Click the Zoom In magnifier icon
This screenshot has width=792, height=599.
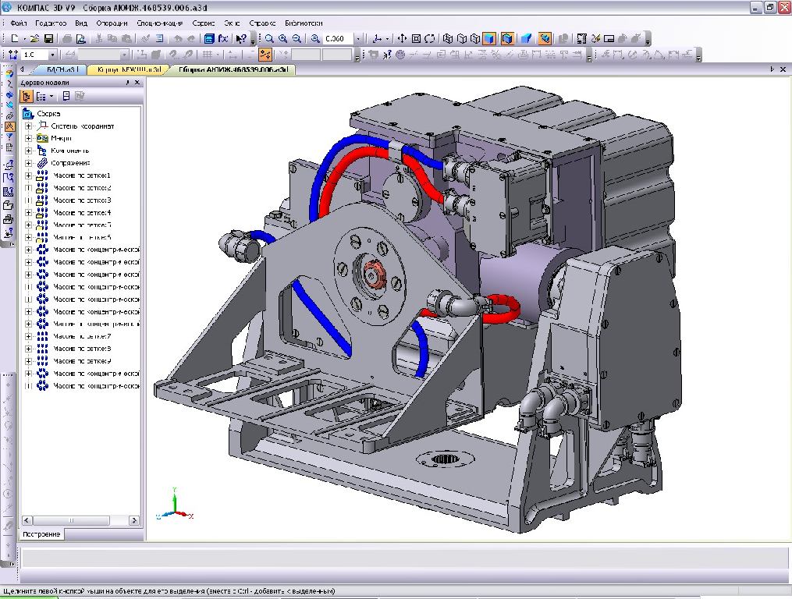[x=282, y=38]
